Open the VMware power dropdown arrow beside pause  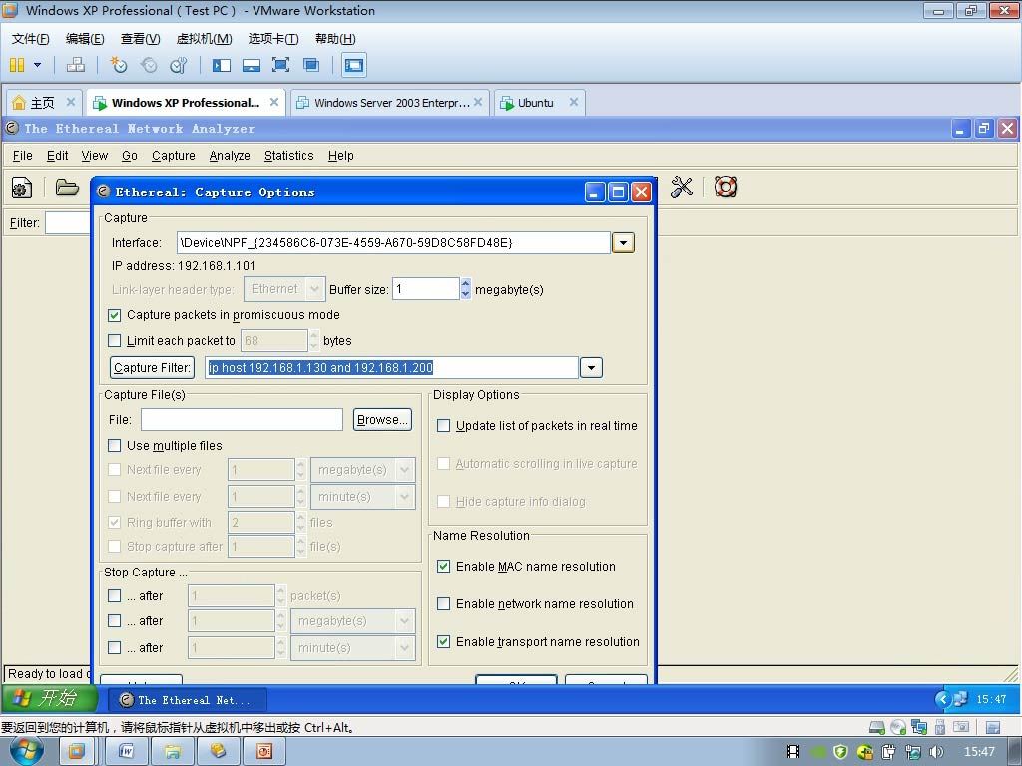pyautogui.click(x=37, y=65)
